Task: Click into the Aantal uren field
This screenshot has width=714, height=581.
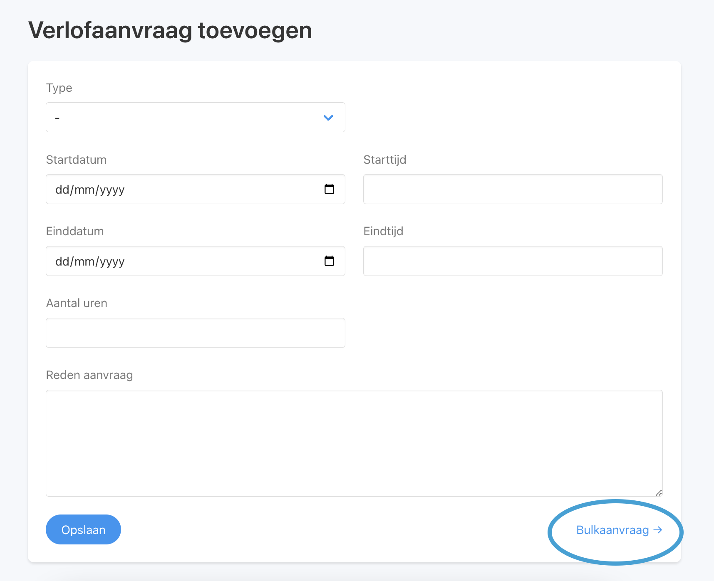Action: (x=195, y=333)
